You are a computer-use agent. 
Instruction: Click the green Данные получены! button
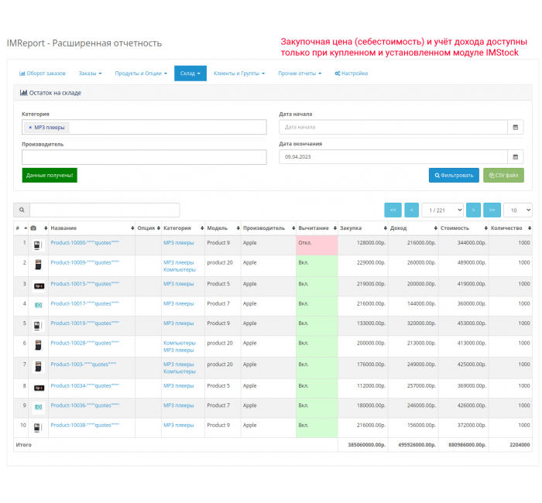pos(50,175)
